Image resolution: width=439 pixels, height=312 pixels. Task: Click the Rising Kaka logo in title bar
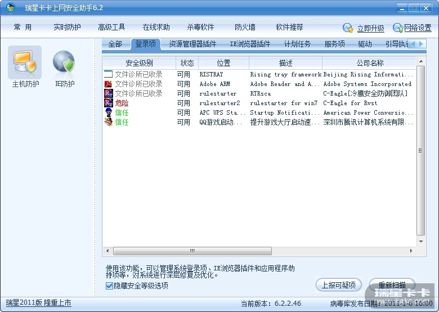point(11,7)
